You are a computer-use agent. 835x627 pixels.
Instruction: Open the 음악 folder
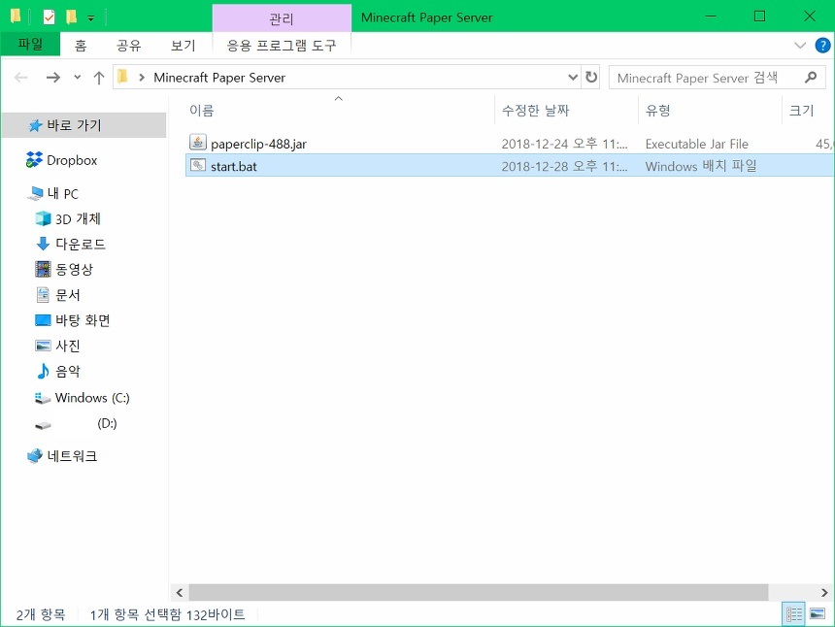point(68,372)
